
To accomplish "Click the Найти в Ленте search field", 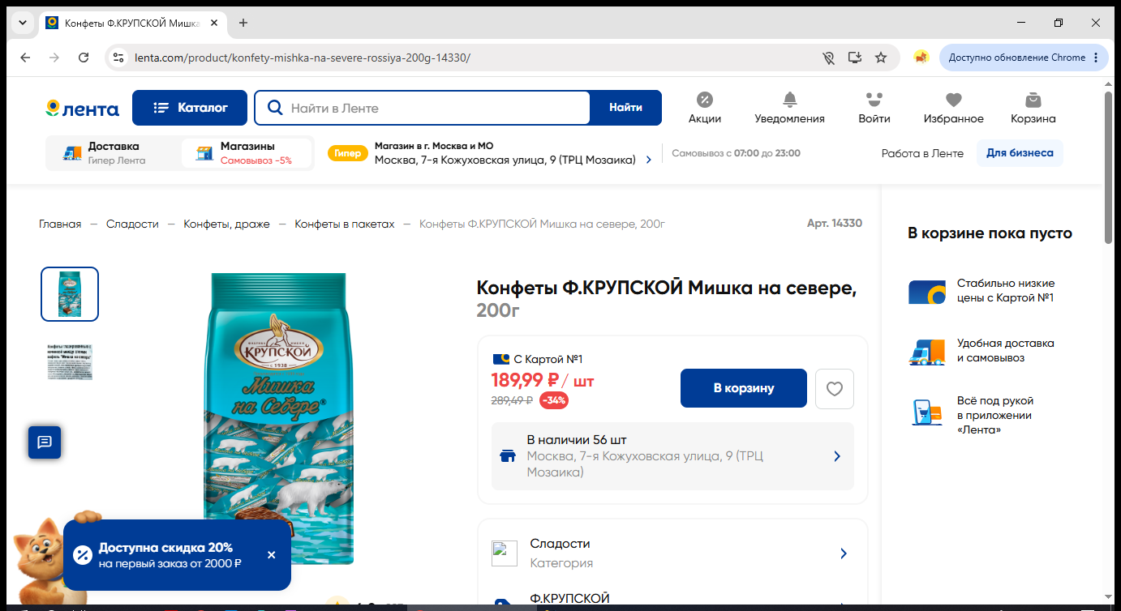I will click(x=423, y=108).
